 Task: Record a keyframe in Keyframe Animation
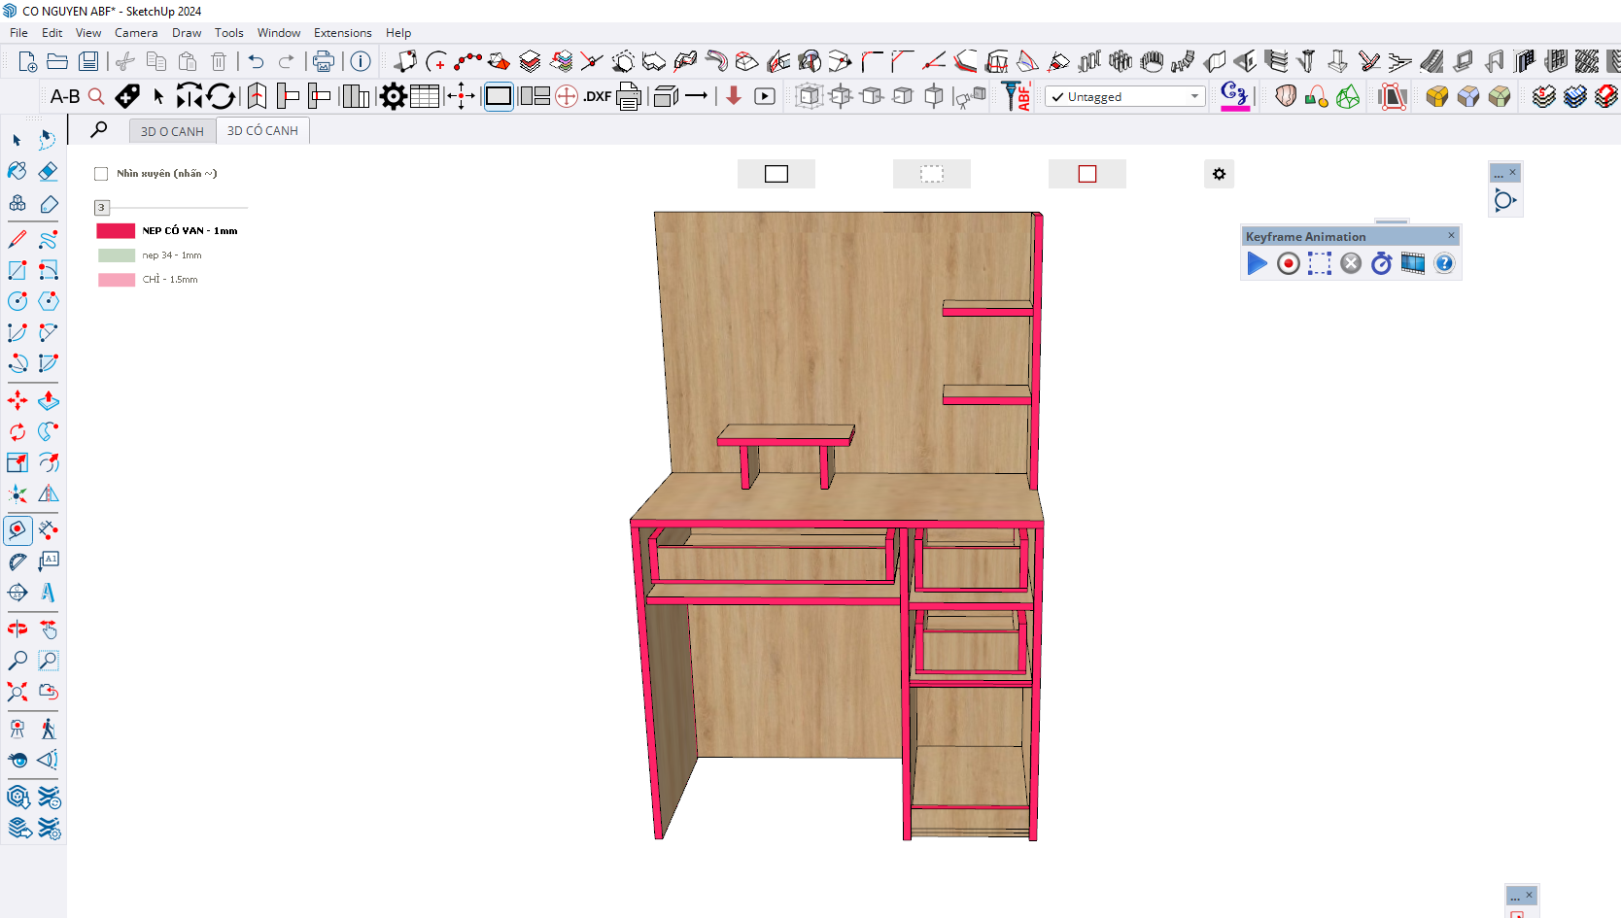[x=1288, y=263]
